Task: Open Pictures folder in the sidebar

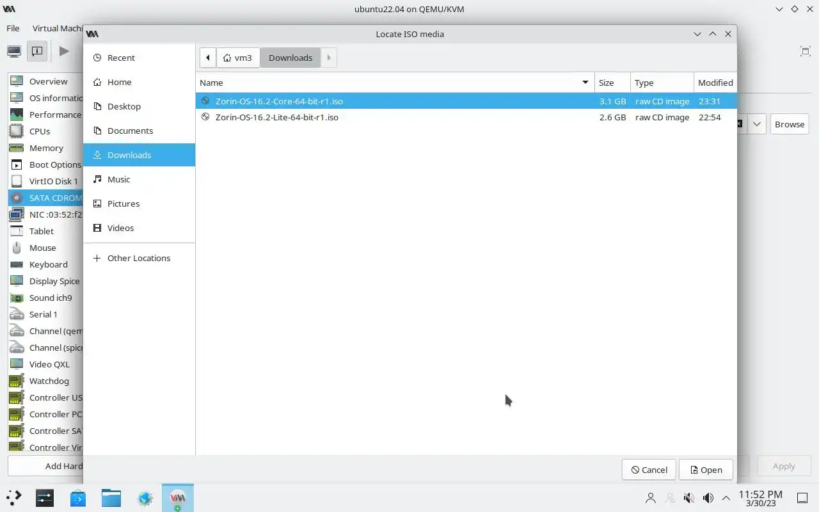Action: (139, 204)
